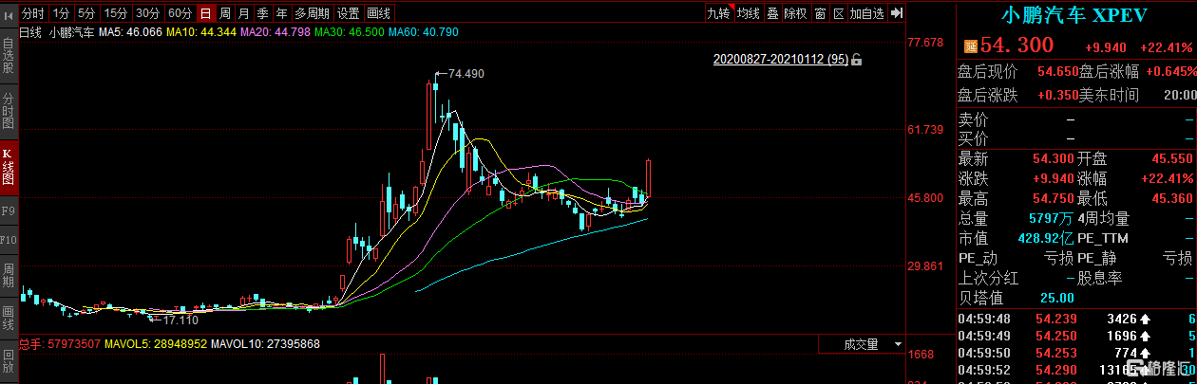Click the 盘后现价 value 54.650
1197x384 pixels.
(1057, 71)
